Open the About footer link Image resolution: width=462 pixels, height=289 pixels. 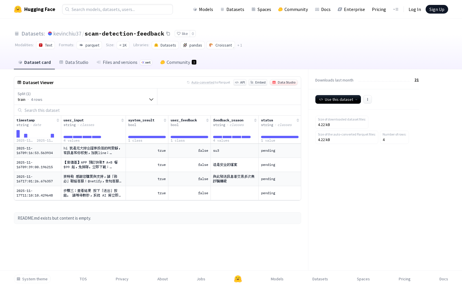pos(163,279)
